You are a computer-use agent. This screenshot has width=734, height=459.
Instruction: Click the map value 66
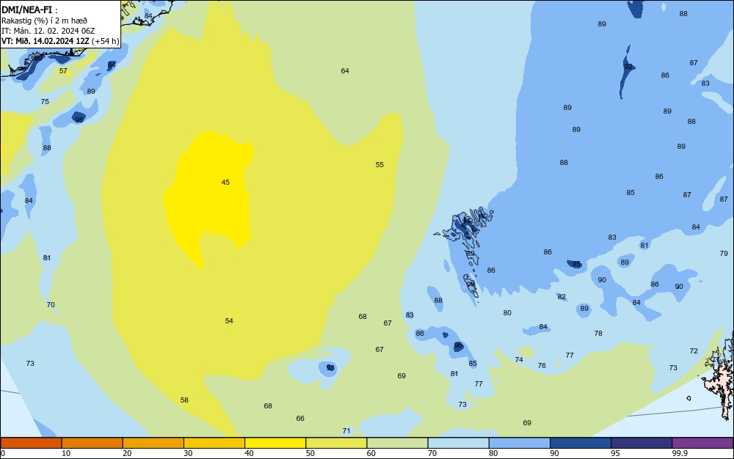tap(300, 419)
